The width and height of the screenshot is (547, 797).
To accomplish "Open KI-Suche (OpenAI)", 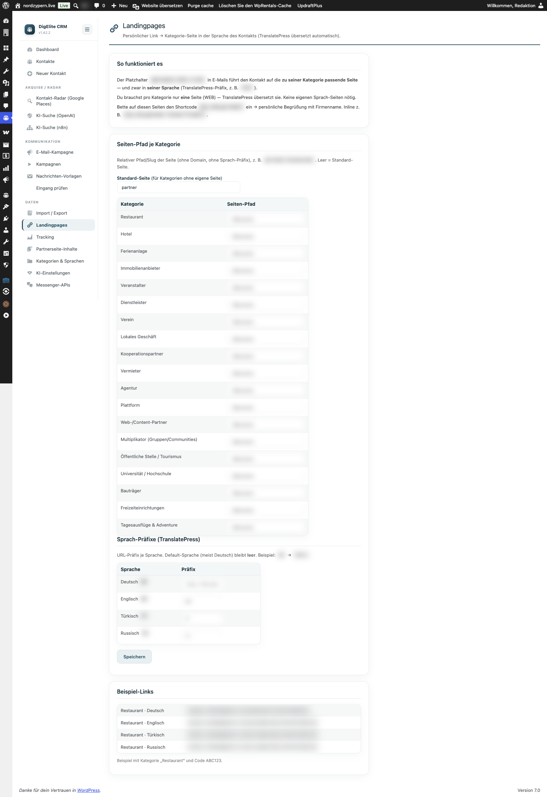I will click(x=58, y=115).
